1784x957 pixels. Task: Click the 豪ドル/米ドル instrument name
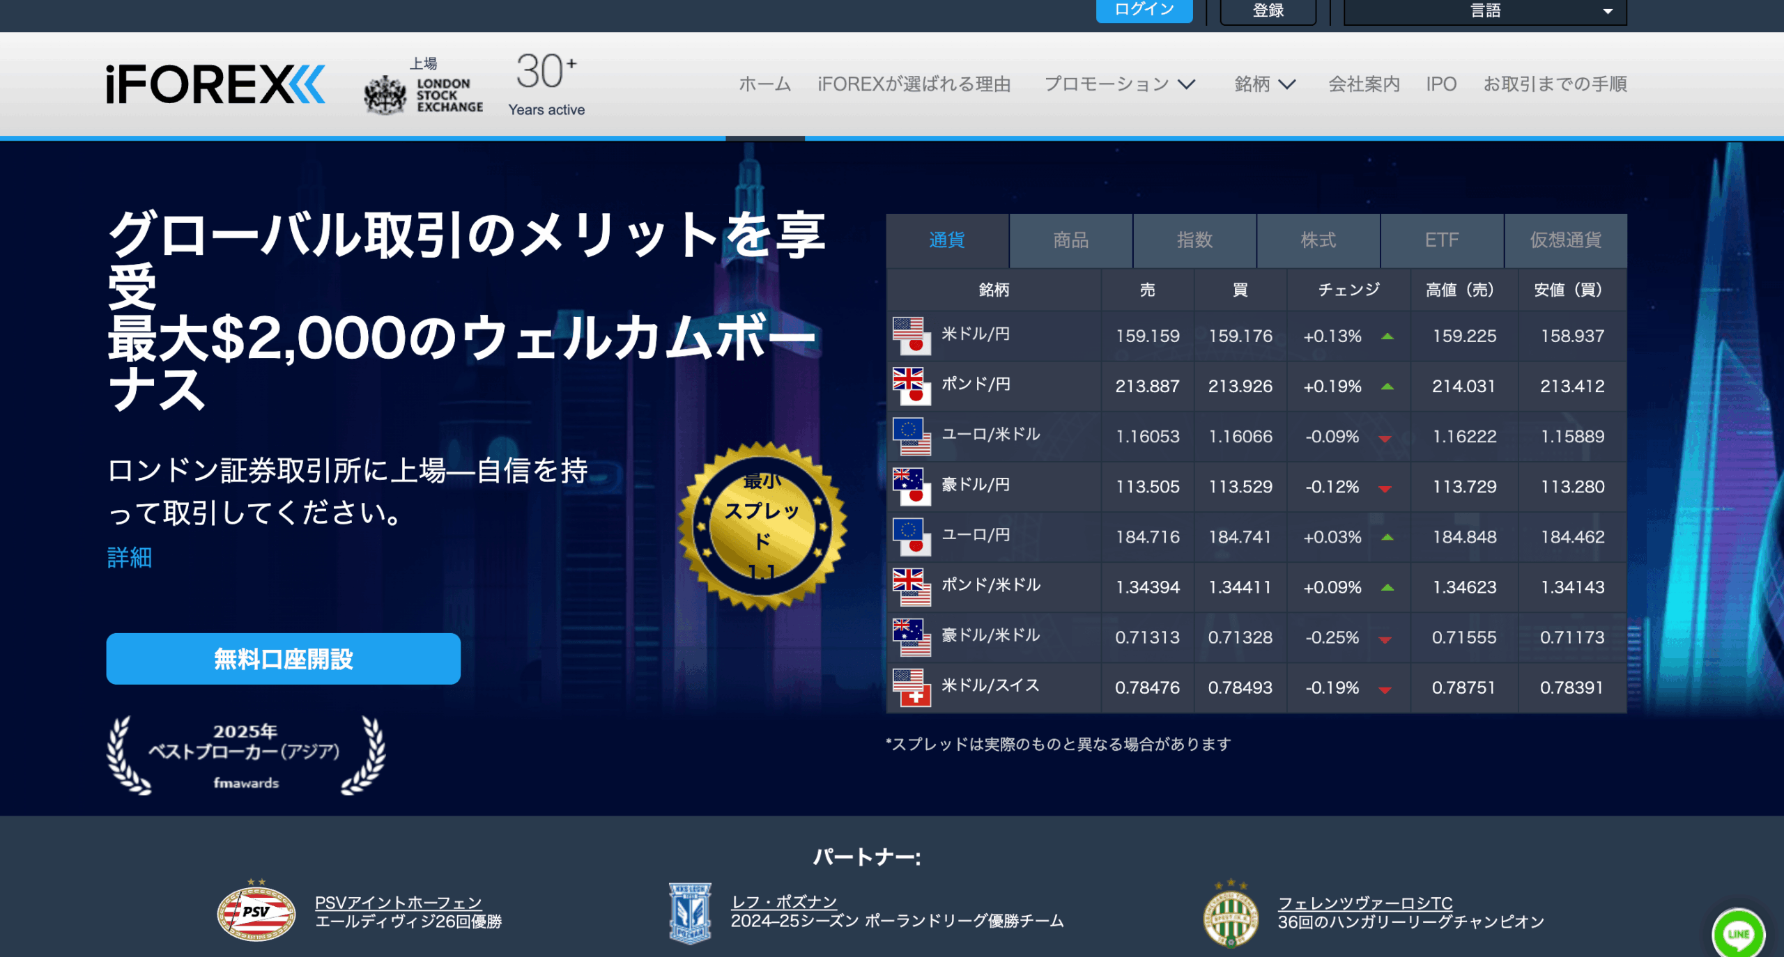(x=991, y=635)
